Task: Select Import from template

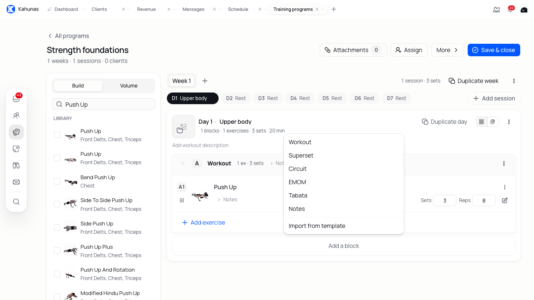Action: [x=344, y=226]
